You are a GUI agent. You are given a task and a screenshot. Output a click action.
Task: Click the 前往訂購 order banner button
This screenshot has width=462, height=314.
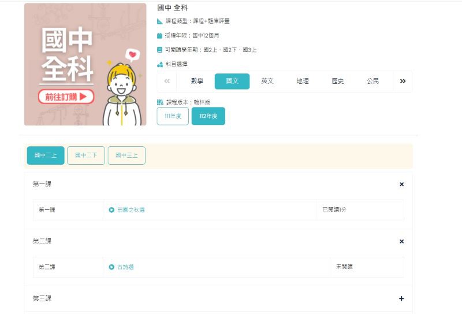point(66,97)
